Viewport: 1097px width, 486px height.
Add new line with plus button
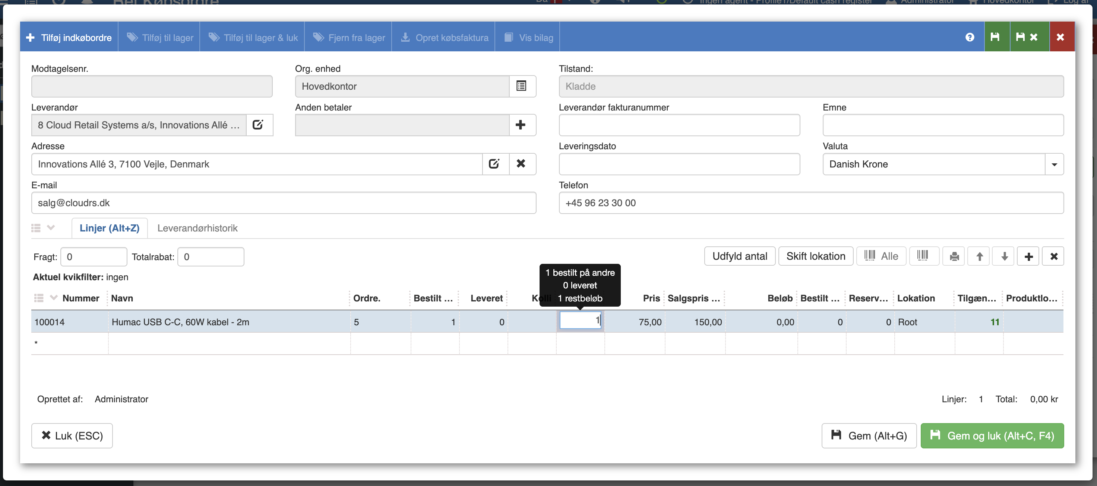pos(1028,256)
